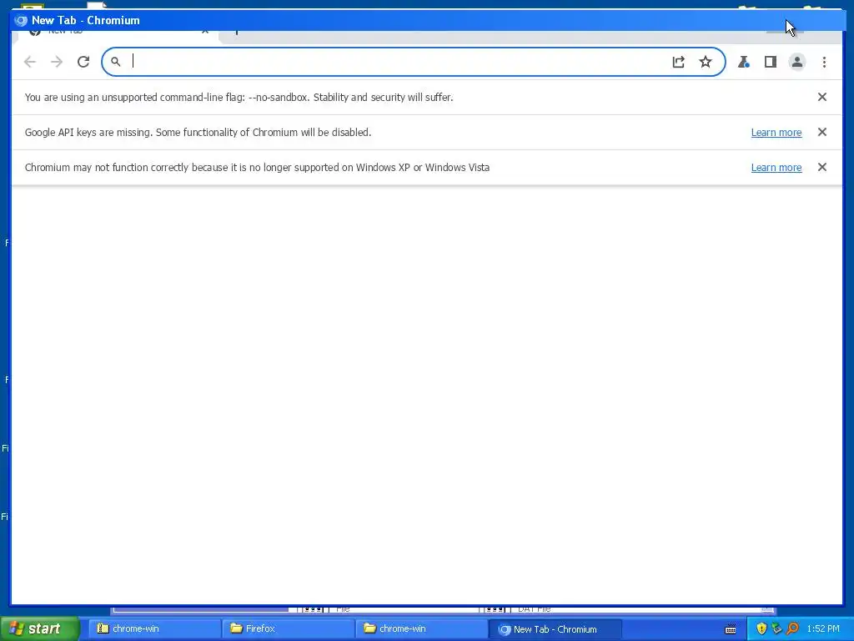Viewport: 854px width, 641px height.
Task: Open the Windows start menu
Action: pos(39,628)
